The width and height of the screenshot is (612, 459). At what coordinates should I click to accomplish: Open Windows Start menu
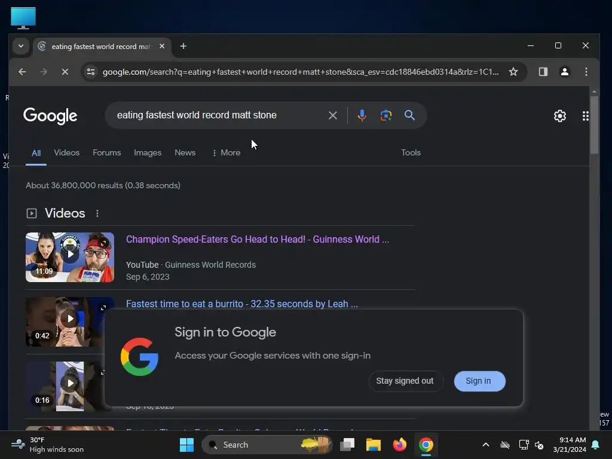click(186, 445)
